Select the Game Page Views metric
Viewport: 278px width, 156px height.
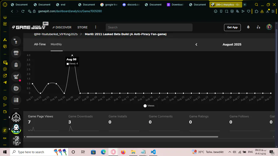coord(43,123)
